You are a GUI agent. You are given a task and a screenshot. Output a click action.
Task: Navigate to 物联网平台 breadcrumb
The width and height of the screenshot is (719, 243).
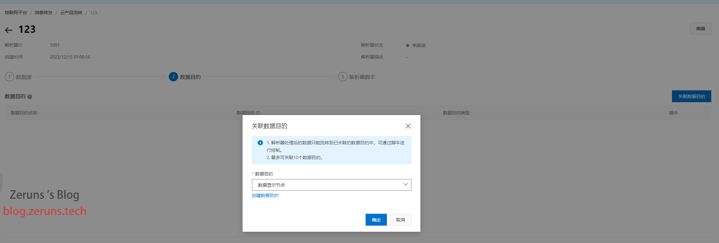coord(16,13)
